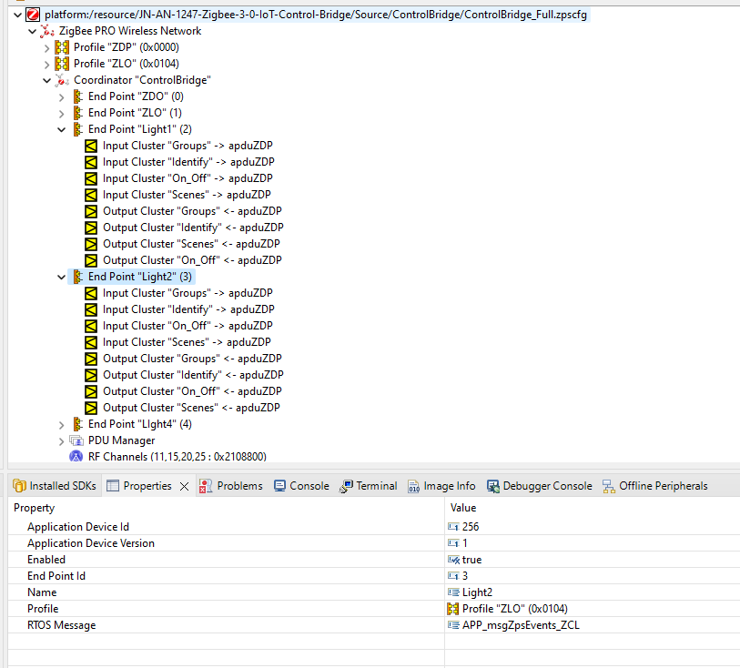Click the End Point "ZDO" (0) icon
This screenshot has width=740, height=668.
point(78,96)
